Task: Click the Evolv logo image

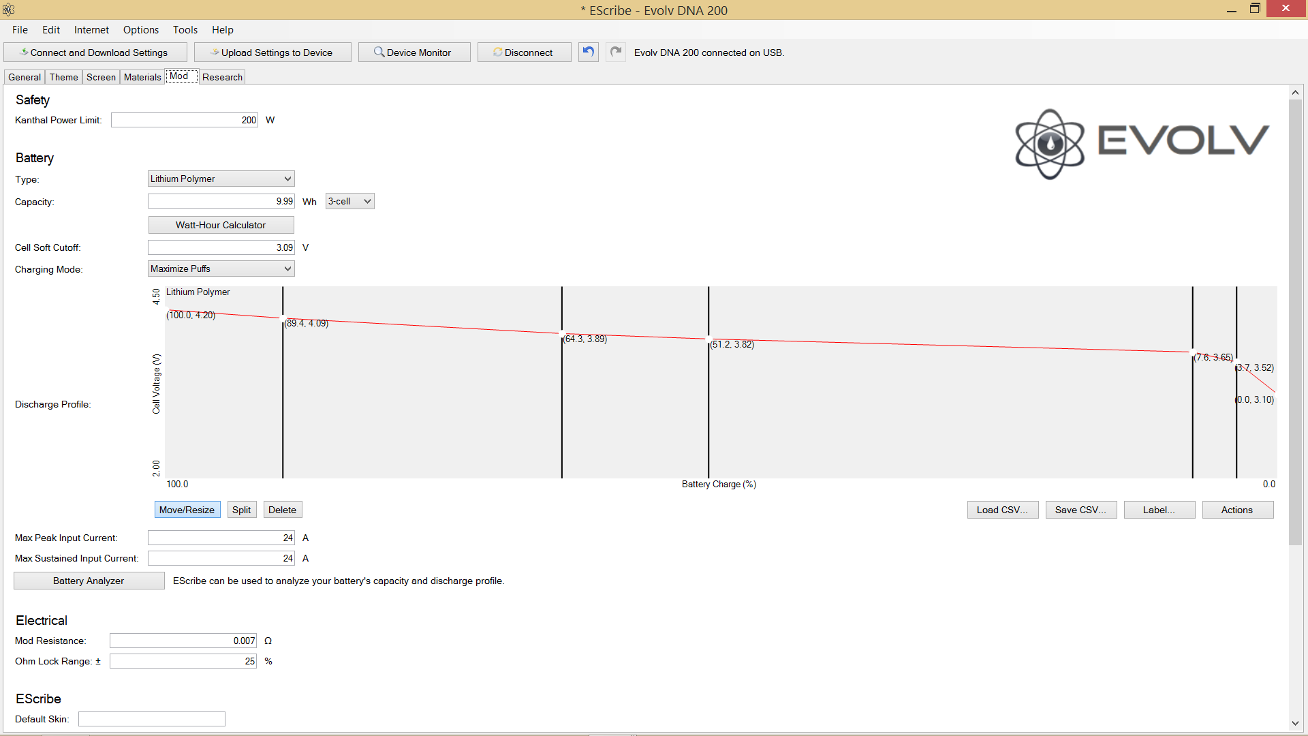Action: click(x=1142, y=143)
